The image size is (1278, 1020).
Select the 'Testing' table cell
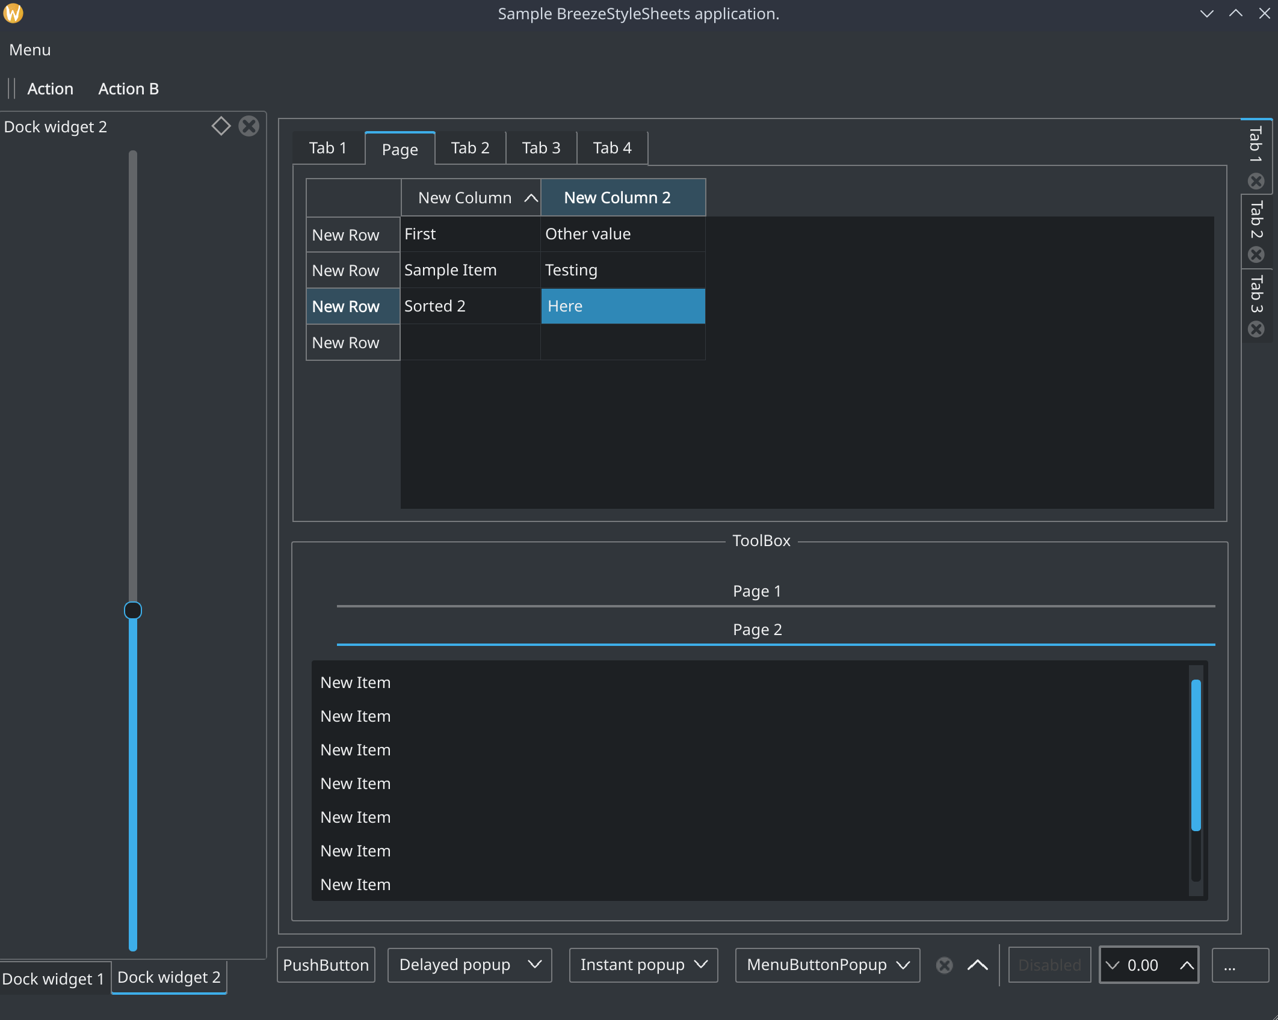[623, 270]
